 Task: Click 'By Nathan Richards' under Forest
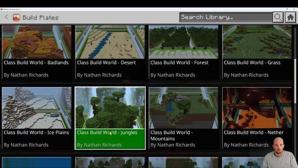173,75
